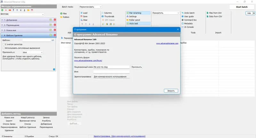
Task: Show the Folder panel
Action: [133, 20]
